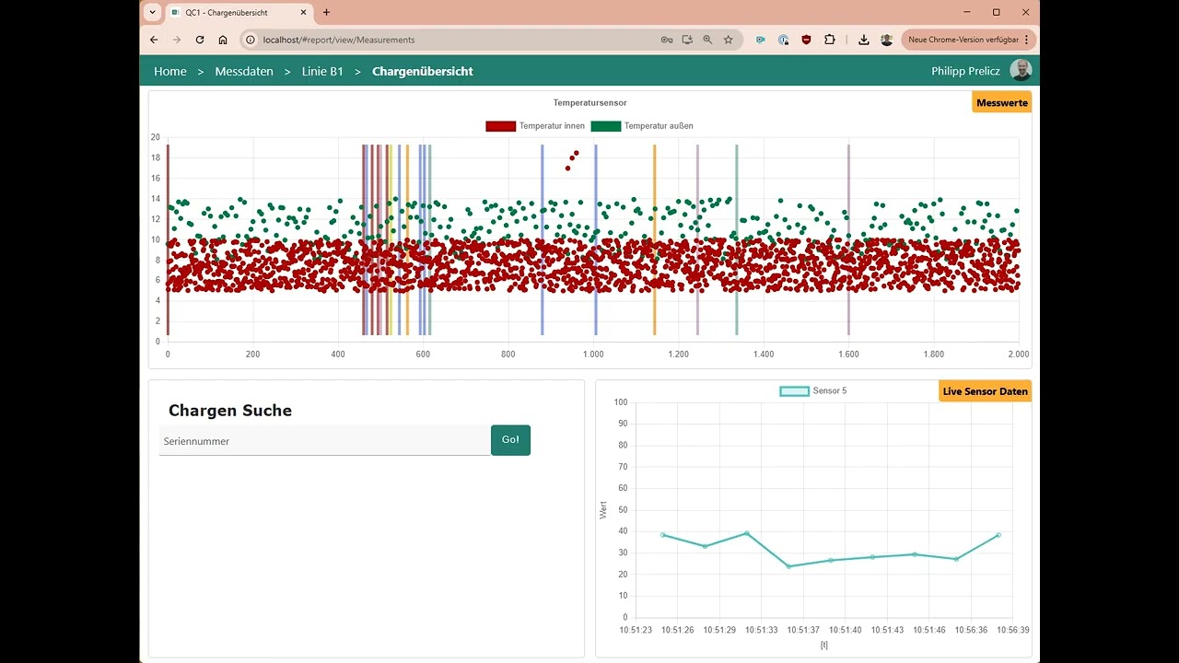View site information icon beside localhost
The width and height of the screenshot is (1179, 663).
coord(250,40)
